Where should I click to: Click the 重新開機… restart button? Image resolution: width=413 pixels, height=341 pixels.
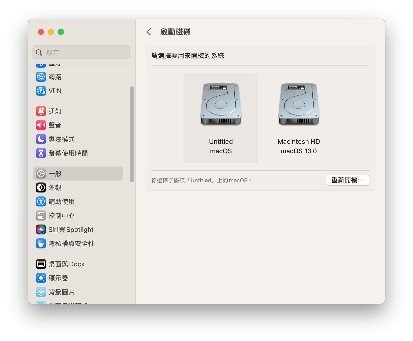(x=348, y=180)
